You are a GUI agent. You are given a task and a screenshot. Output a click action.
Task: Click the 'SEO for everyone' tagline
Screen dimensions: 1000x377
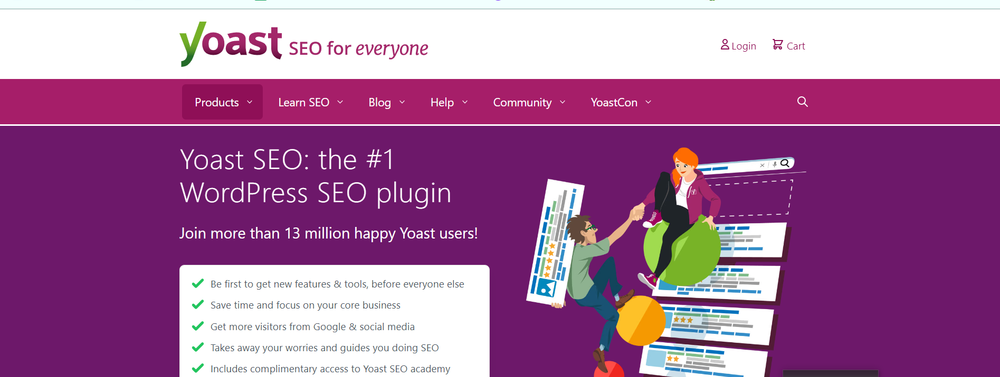(358, 48)
